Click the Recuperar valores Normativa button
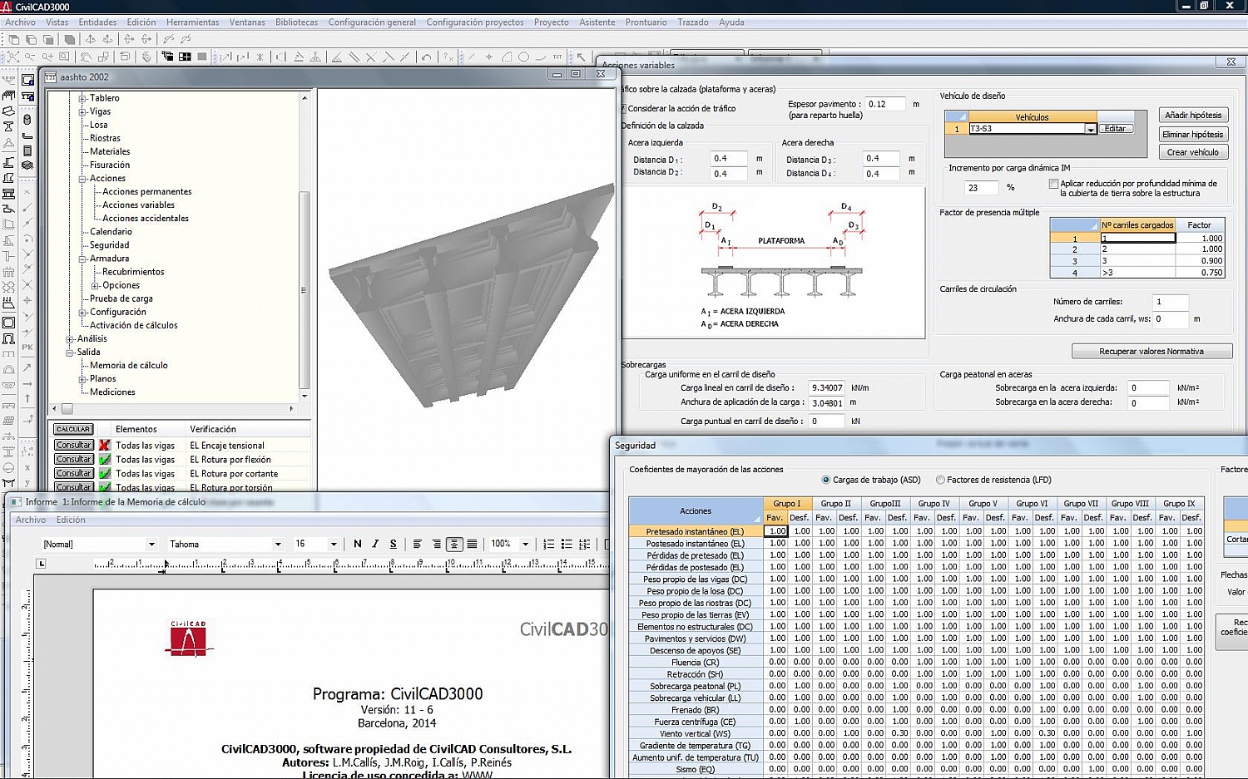Image resolution: width=1248 pixels, height=779 pixels. pos(1151,352)
